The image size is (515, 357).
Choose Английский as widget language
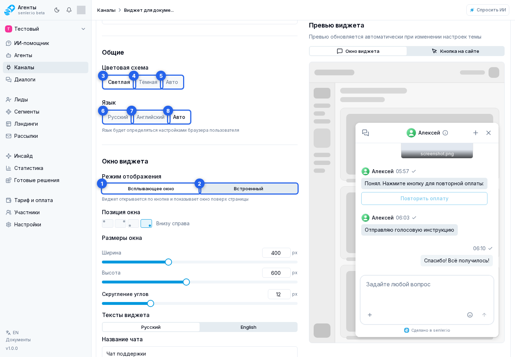(151, 117)
